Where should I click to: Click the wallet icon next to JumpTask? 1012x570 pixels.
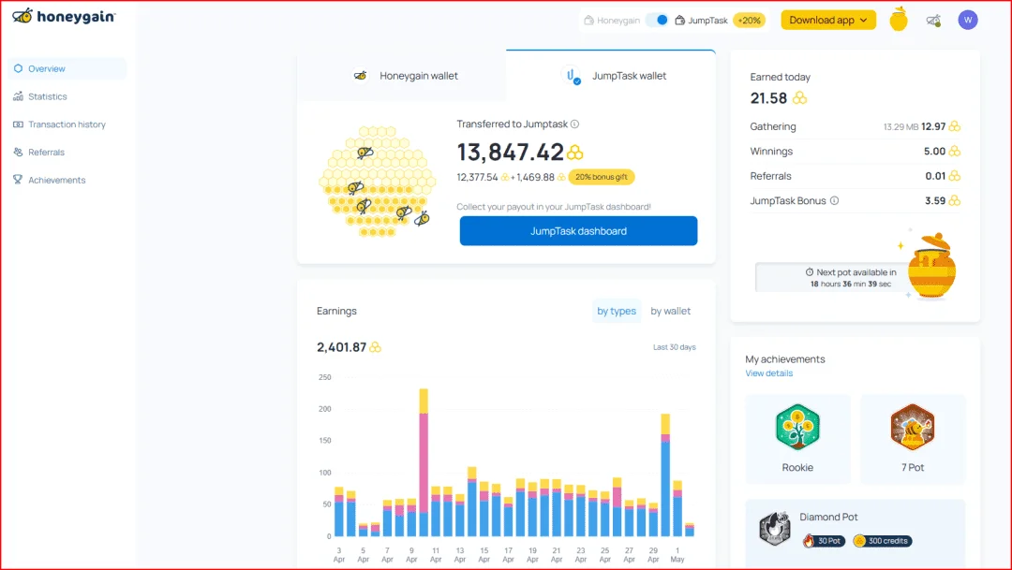pos(679,20)
